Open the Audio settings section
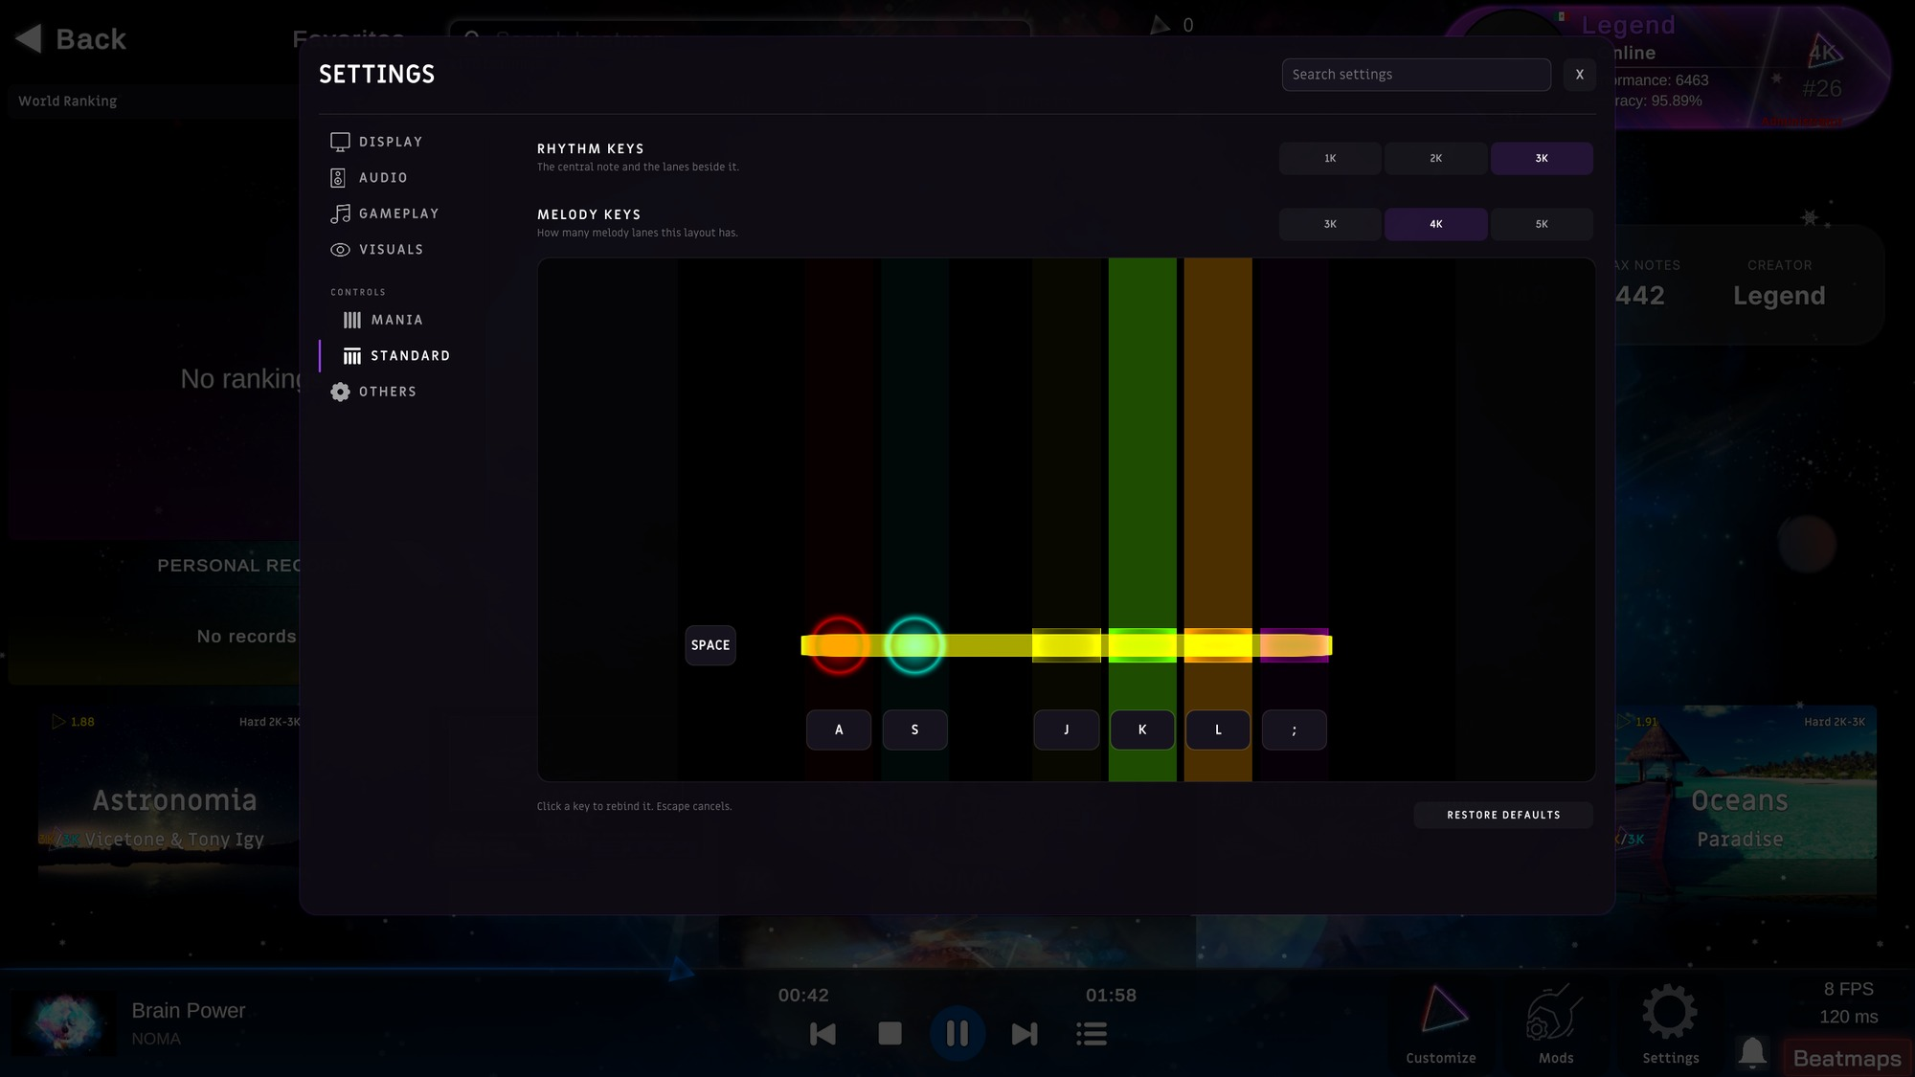Image resolution: width=1915 pixels, height=1077 pixels. click(x=369, y=178)
